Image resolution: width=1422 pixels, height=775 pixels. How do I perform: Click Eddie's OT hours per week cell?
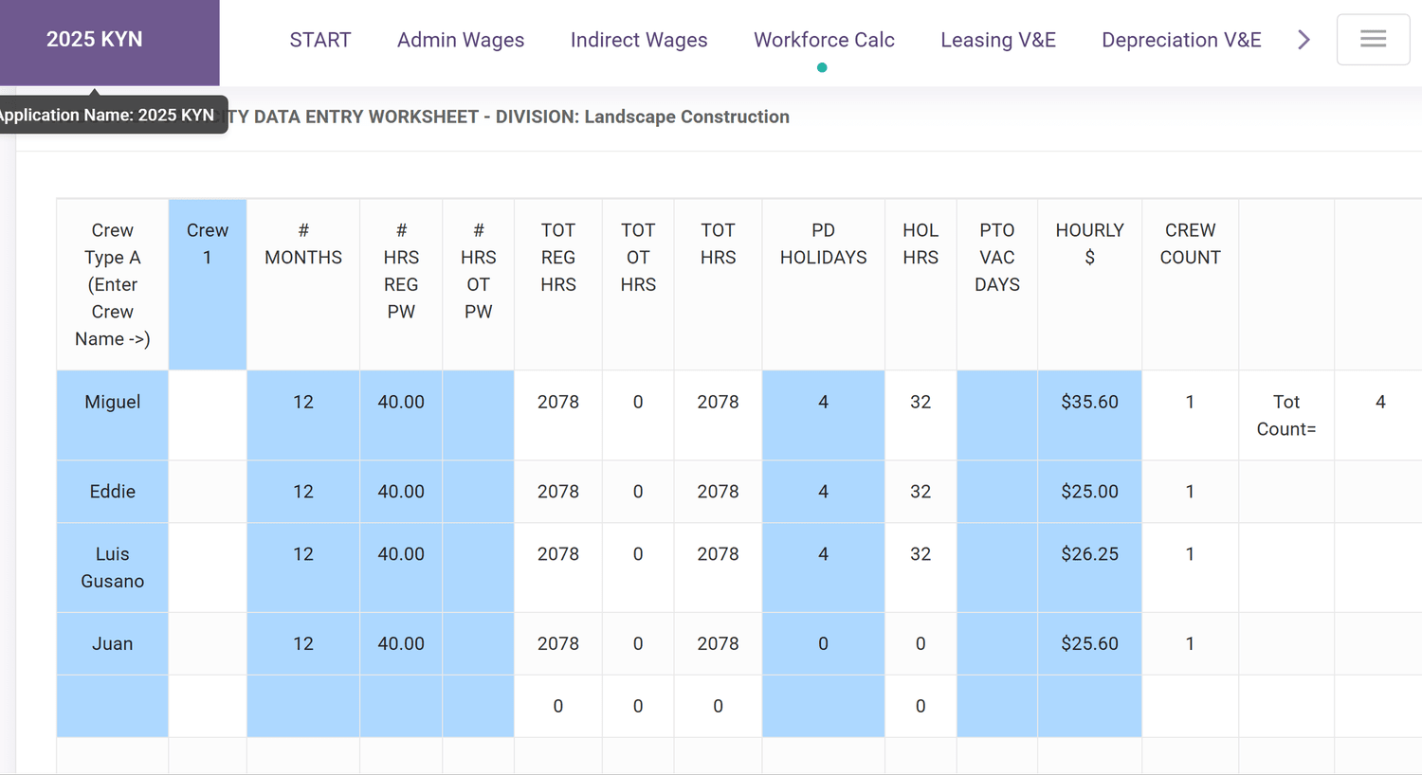[x=479, y=492]
